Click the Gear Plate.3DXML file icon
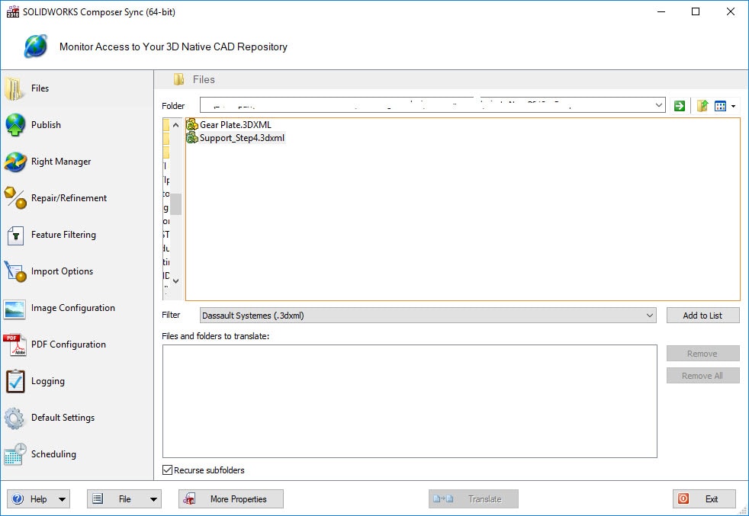 (x=192, y=124)
